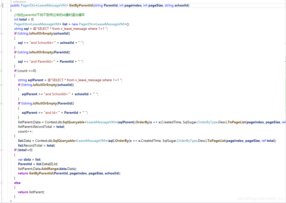Collapse the ParentId check containing "and Id='"
Screen dimensions: 286x203
pos(2,104)
